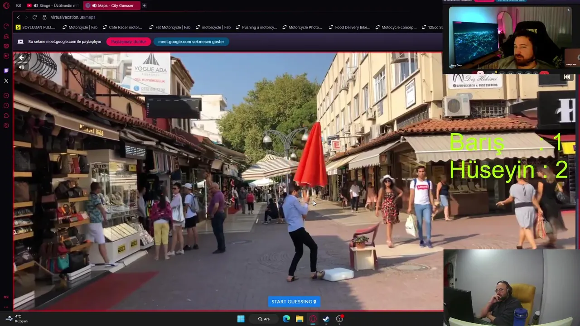The image size is (580, 326).
Task: Click the skip-back icon on right video
Action: coord(567,77)
